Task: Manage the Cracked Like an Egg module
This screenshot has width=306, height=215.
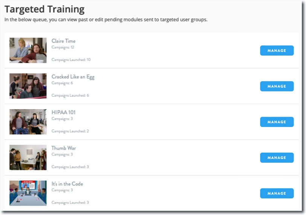Action: coord(277,86)
